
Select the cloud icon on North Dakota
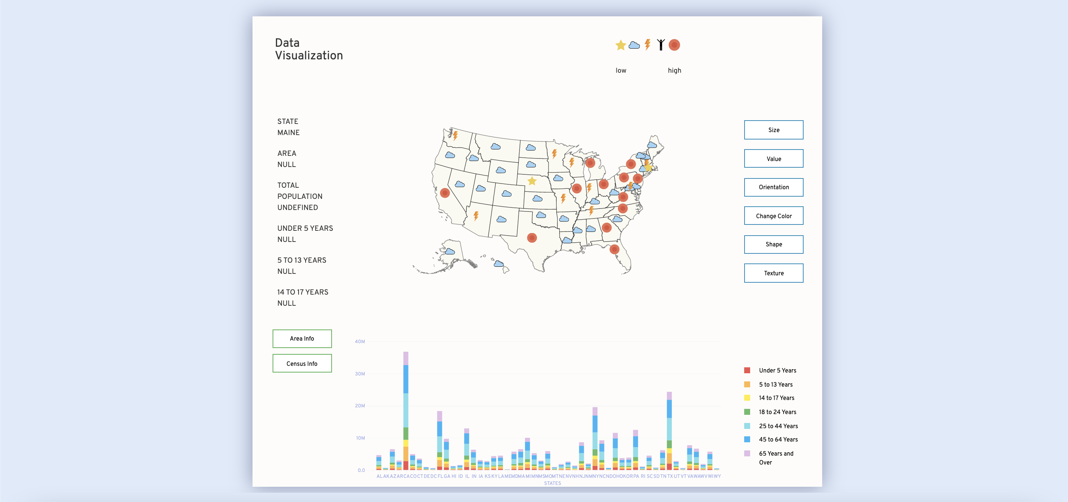530,147
